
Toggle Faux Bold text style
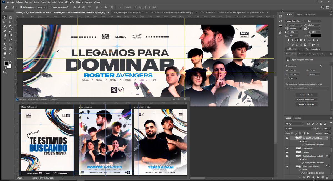pos(288,40)
